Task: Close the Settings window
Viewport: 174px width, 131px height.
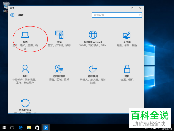Action: click(140, 8)
